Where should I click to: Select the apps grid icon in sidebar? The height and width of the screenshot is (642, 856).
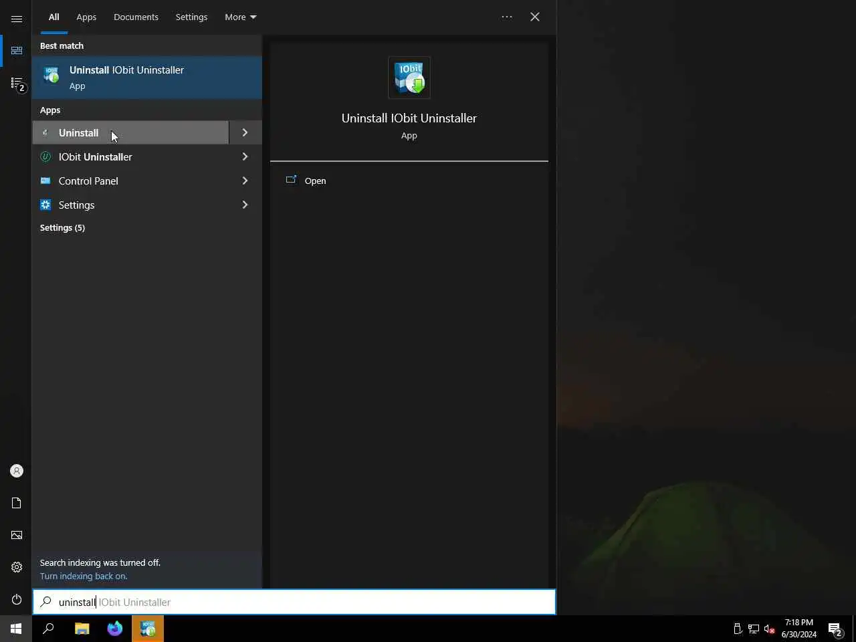(17, 51)
